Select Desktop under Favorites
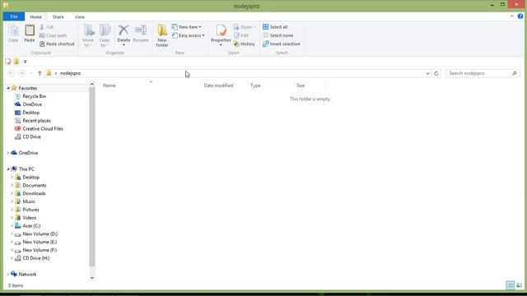Viewport: 527px width, 296px height. tap(31, 113)
